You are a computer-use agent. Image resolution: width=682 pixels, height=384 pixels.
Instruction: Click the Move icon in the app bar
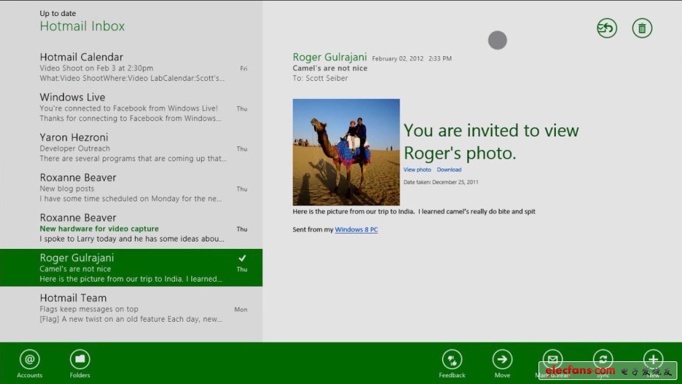click(x=502, y=360)
